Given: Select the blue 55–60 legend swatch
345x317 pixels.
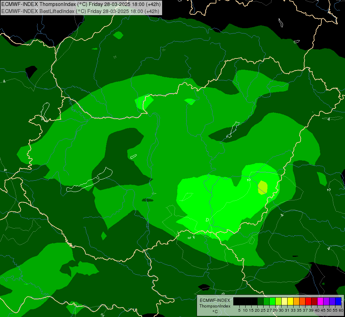Looking at the screenshot, I should tap(338, 301).
